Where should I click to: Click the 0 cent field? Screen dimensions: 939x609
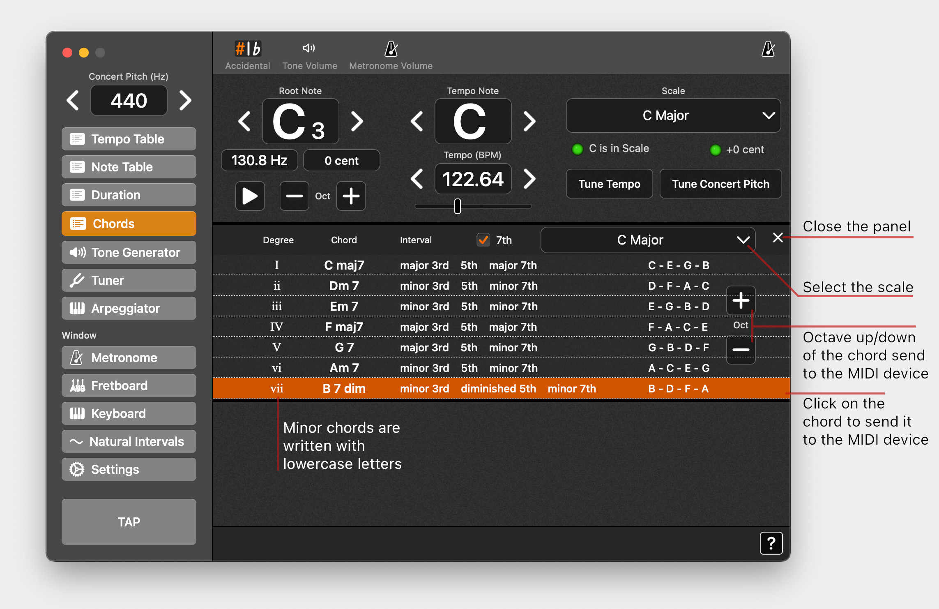click(342, 160)
